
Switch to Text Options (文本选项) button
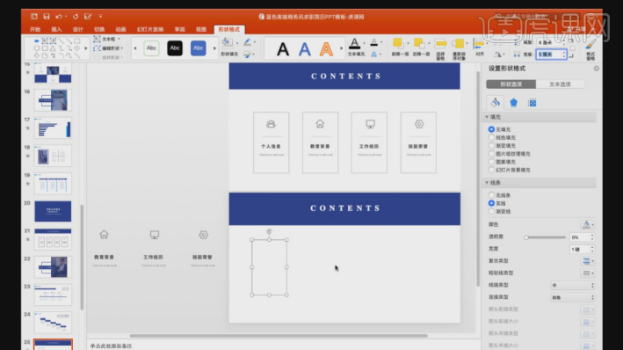point(560,84)
